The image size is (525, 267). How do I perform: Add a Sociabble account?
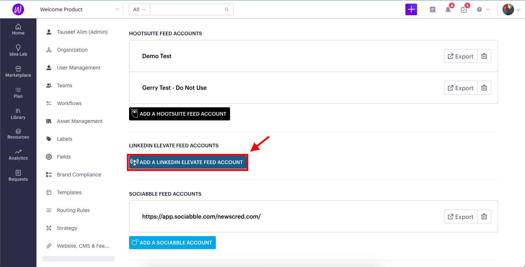click(x=172, y=243)
